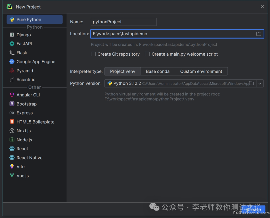
Task: Choose the HTML5 Boilerplate shield icon
Action: pyautogui.click(x=12, y=122)
